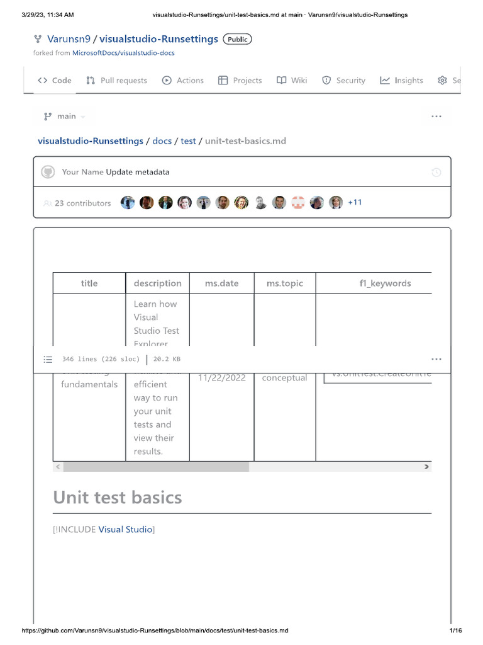Viewport: 483px width, 645px height.
Task: Navigate to the docs folder breadcrumb
Action: pyautogui.click(x=162, y=141)
